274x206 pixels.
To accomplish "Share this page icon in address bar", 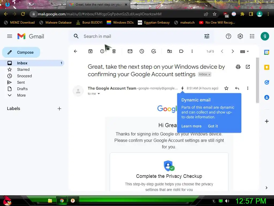I will click(x=206, y=14).
